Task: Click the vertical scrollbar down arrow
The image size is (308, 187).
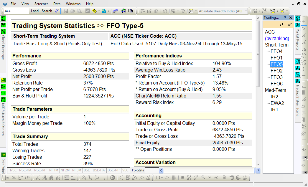Action: (258, 164)
